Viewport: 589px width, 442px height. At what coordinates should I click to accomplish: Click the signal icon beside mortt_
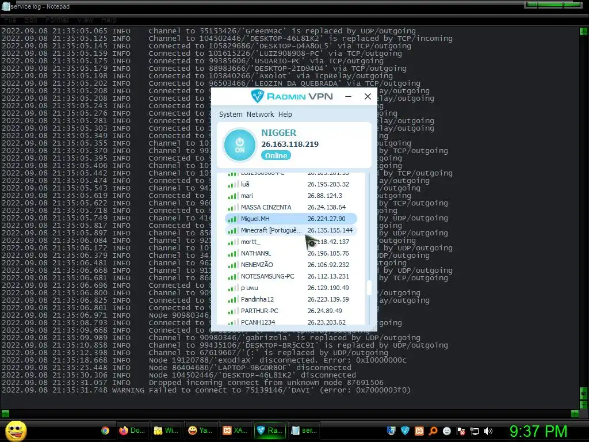[x=232, y=242]
